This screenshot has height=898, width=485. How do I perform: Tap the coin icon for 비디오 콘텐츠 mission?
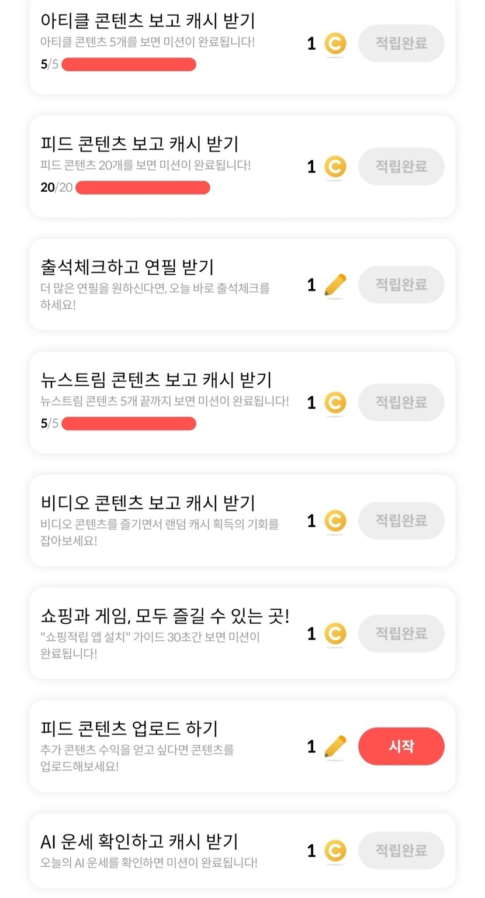pyautogui.click(x=335, y=521)
